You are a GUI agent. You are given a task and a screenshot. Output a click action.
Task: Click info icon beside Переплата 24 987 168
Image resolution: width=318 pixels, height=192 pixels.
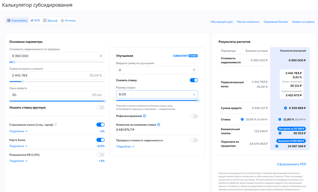(277, 146)
